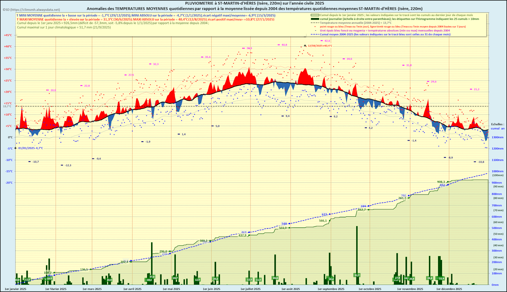Select the green cumul swatch in the legend
Image resolution: width=507 pixels, height=292 pixels.
tap(315, 15)
